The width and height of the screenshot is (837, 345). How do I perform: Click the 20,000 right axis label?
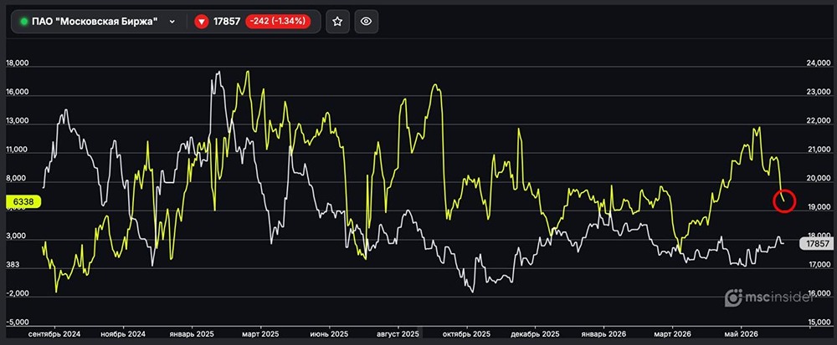(x=819, y=179)
